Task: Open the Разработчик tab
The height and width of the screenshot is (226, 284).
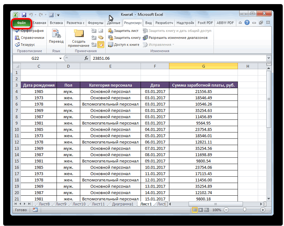Action: (x=164, y=23)
